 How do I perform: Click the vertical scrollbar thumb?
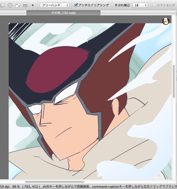point(174,81)
